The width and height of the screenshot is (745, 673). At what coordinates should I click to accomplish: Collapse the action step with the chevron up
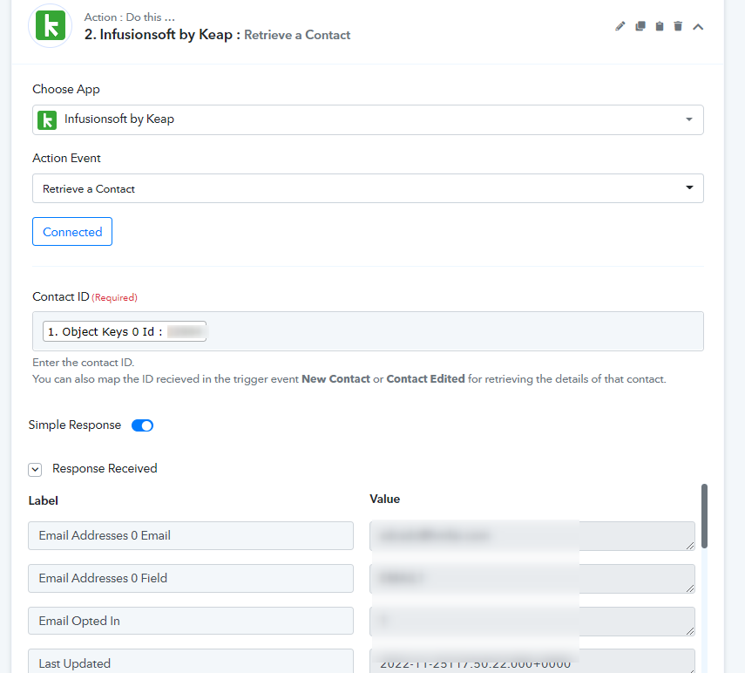coord(698,27)
